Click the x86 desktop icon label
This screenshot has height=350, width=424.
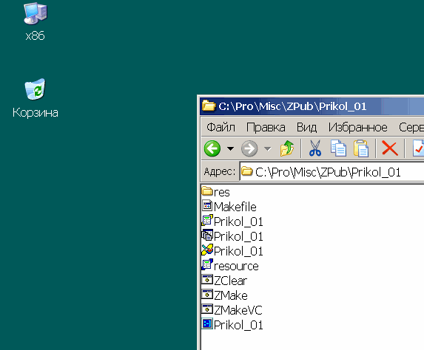(36, 36)
